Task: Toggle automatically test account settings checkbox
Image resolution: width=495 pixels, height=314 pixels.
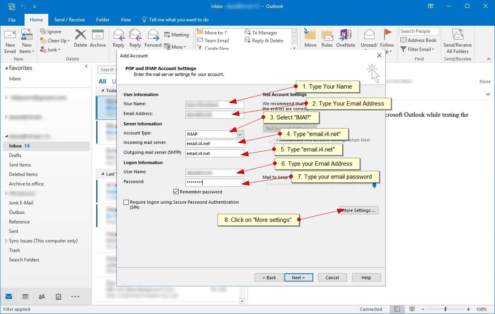Action: coord(271,140)
